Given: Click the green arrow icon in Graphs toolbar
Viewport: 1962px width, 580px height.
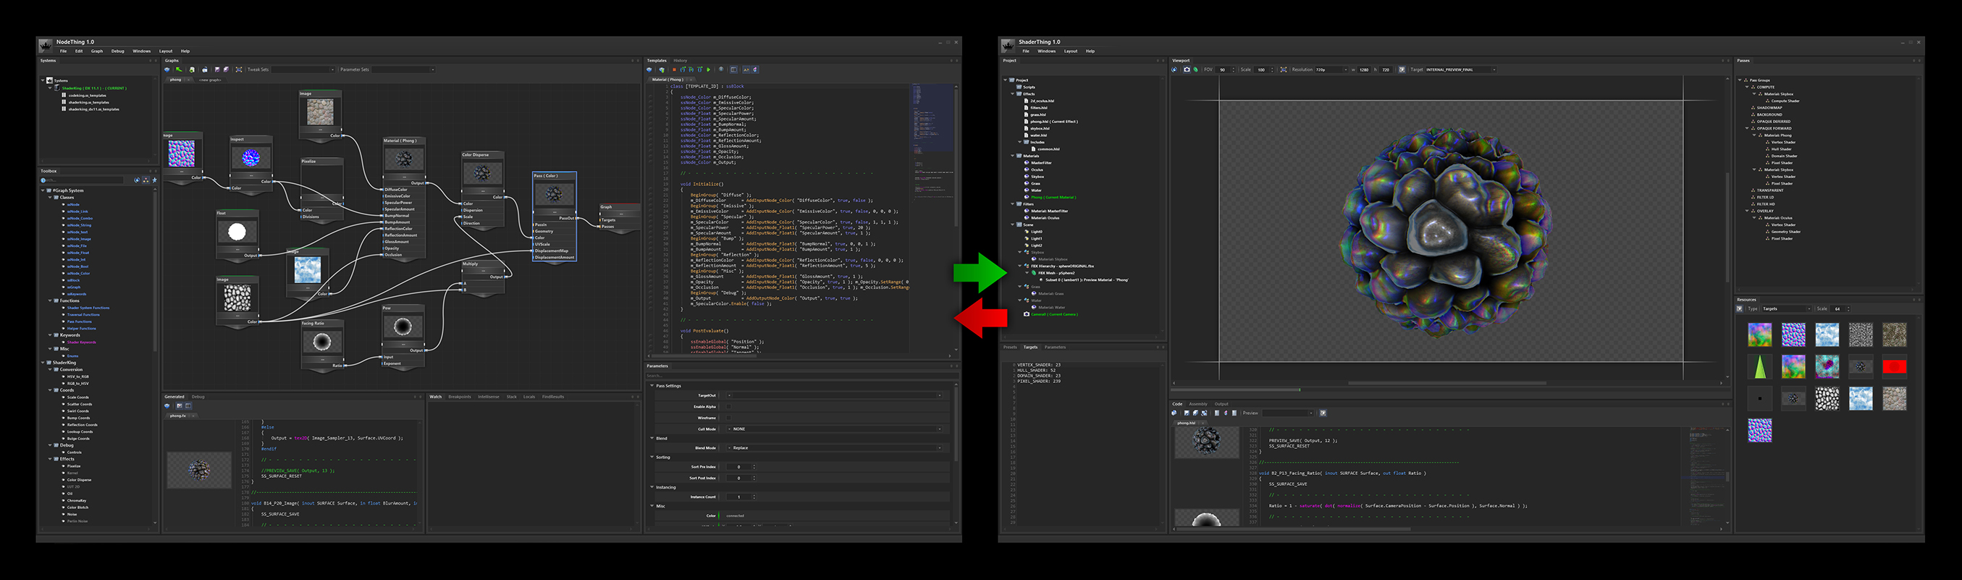Looking at the screenshot, I should coord(179,70).
